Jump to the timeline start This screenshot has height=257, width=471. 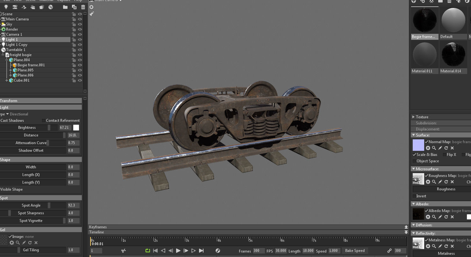coord(155,251)
